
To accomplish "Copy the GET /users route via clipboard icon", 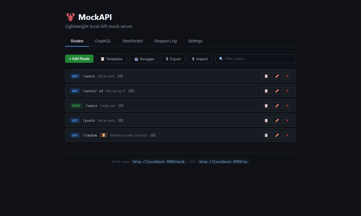I will (266, 76).
